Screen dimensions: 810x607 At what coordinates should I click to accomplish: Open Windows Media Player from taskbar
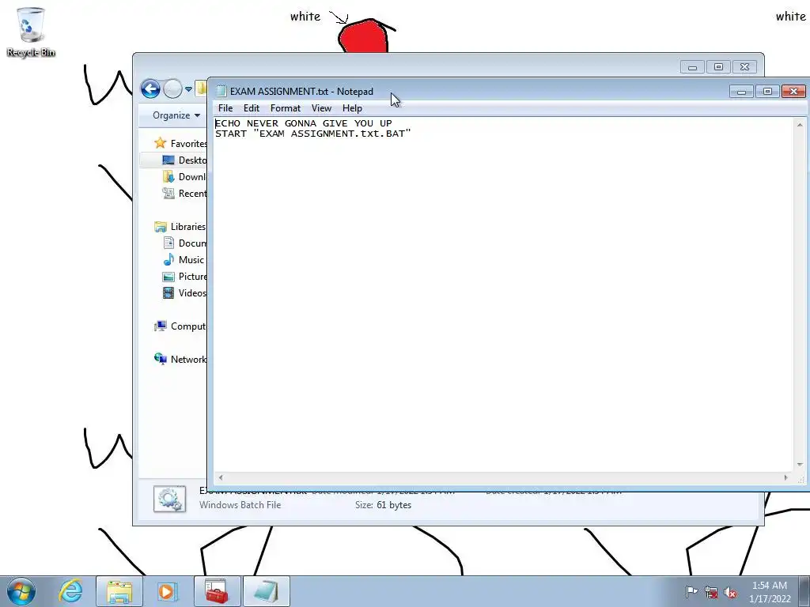click(x=166, y=591)
